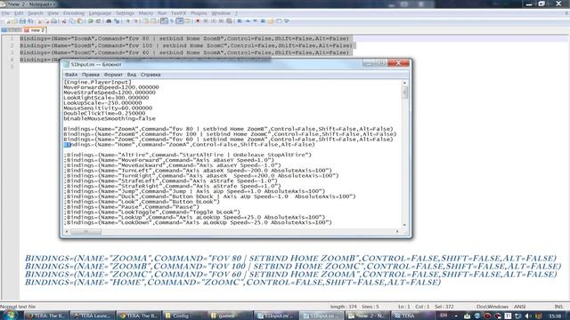570x320 pixels.
Task: Click the Zoom In toolbar icon
Action: click(128, 21)
